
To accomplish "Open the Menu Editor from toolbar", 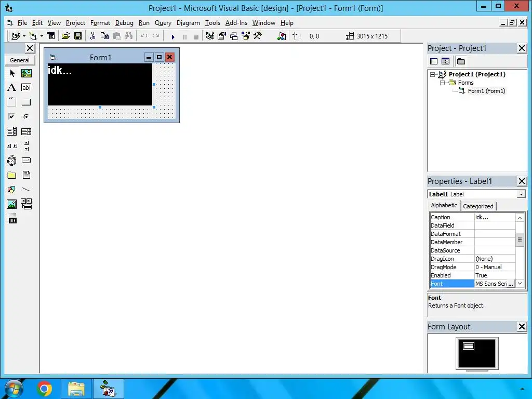I will (x=51, y=36).
